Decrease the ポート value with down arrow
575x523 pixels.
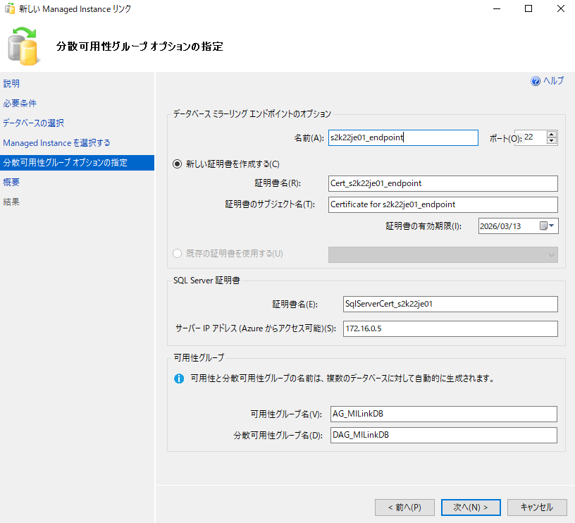pyautogui.click(x=550, y=141)
